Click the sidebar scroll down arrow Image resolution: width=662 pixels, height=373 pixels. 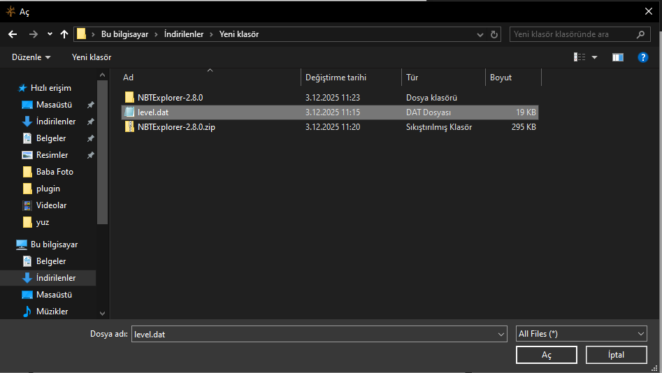pos(103,314)
